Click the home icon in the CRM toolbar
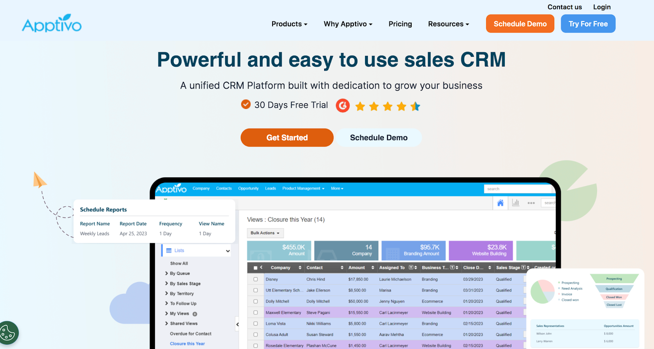 point(500,203)
